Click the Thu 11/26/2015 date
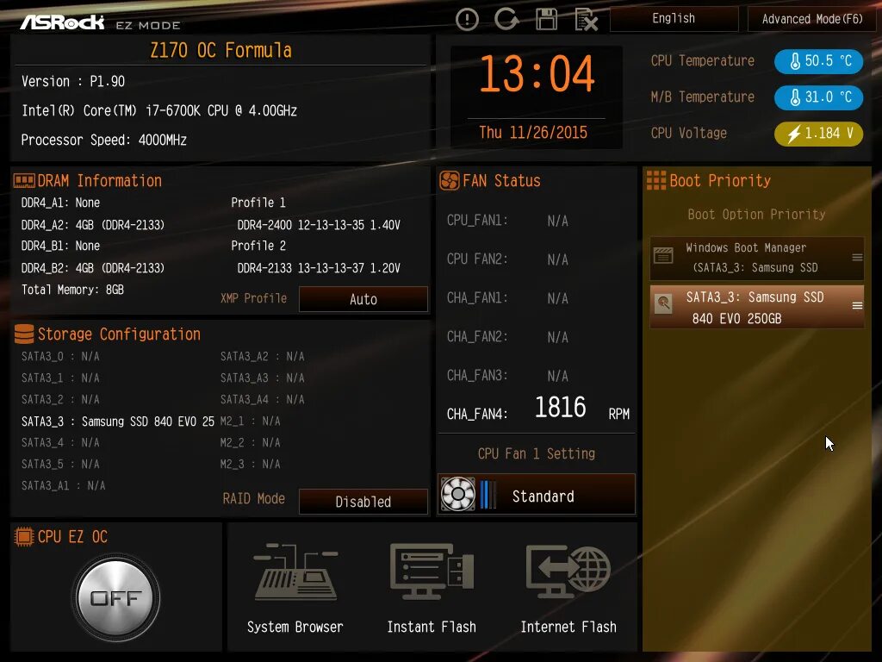 pyautogui.click(x=533, y=133)
